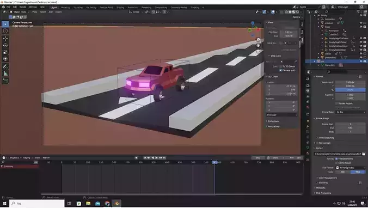Open the Global transform orientation dropdown

click(136, 12)
